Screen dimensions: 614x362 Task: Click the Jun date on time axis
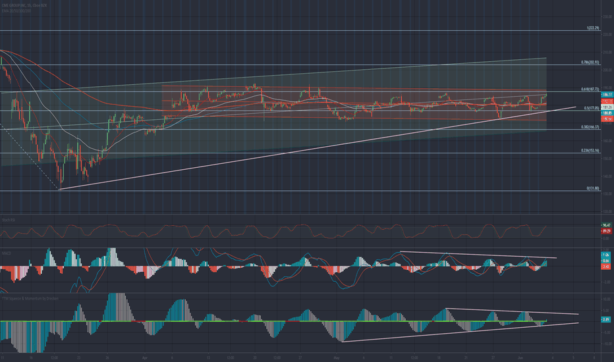(520, 357)
